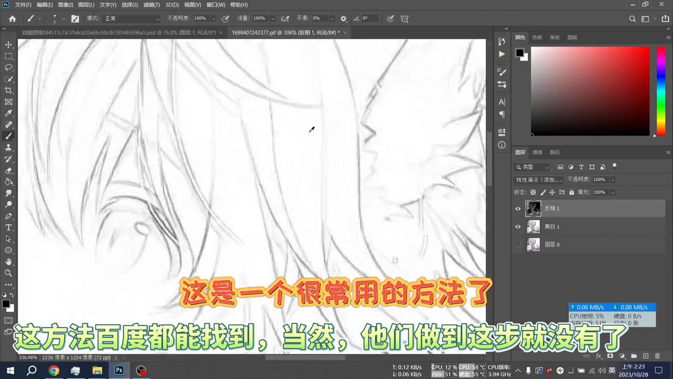Toggle pressure for opacity button
The image size is (673, 379).
pos(226,18)
